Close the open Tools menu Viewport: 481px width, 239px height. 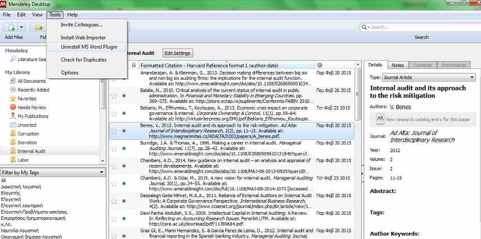click(55, 14)
